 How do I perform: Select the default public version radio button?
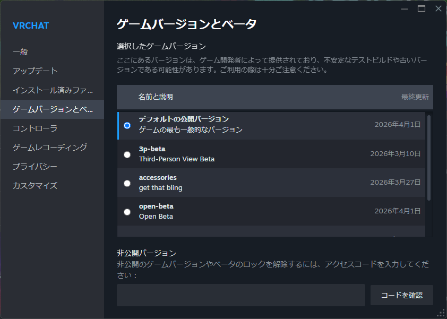point(127,126)
